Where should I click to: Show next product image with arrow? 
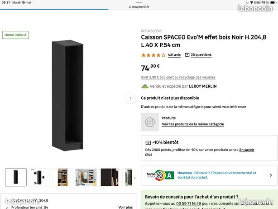click(x=131, y=98)
